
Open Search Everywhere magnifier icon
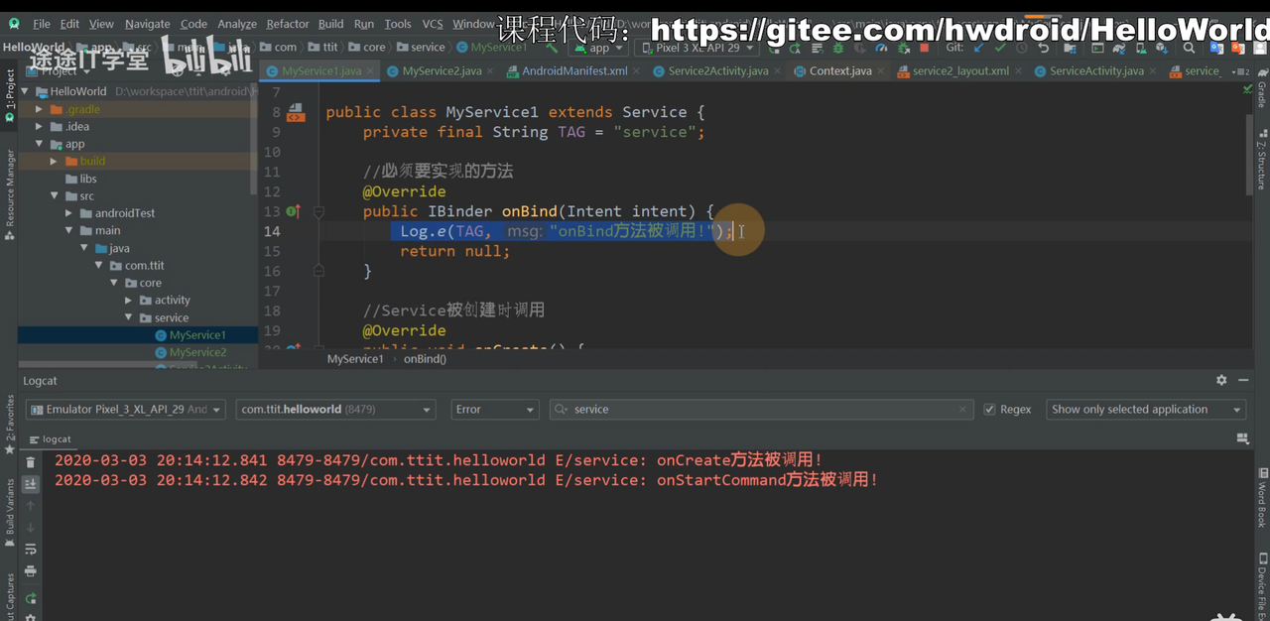click(1189, 48)
